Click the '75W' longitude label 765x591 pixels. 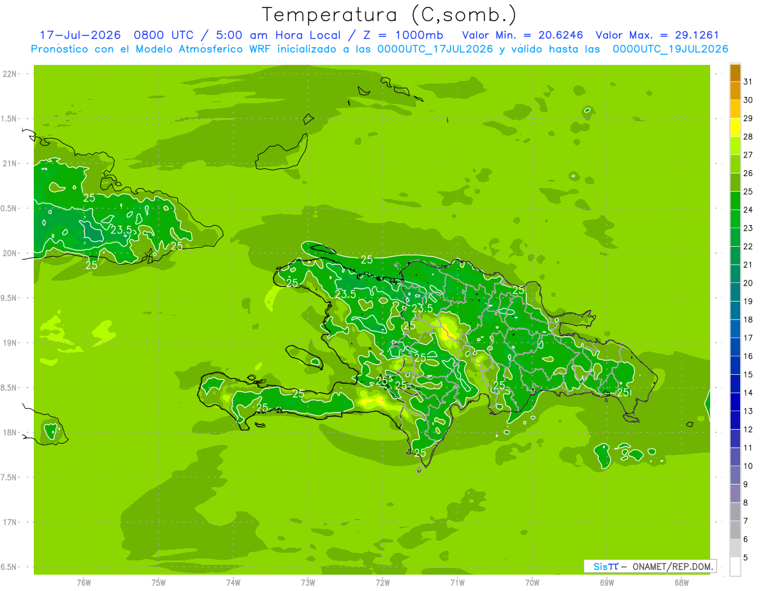(159, 583)
